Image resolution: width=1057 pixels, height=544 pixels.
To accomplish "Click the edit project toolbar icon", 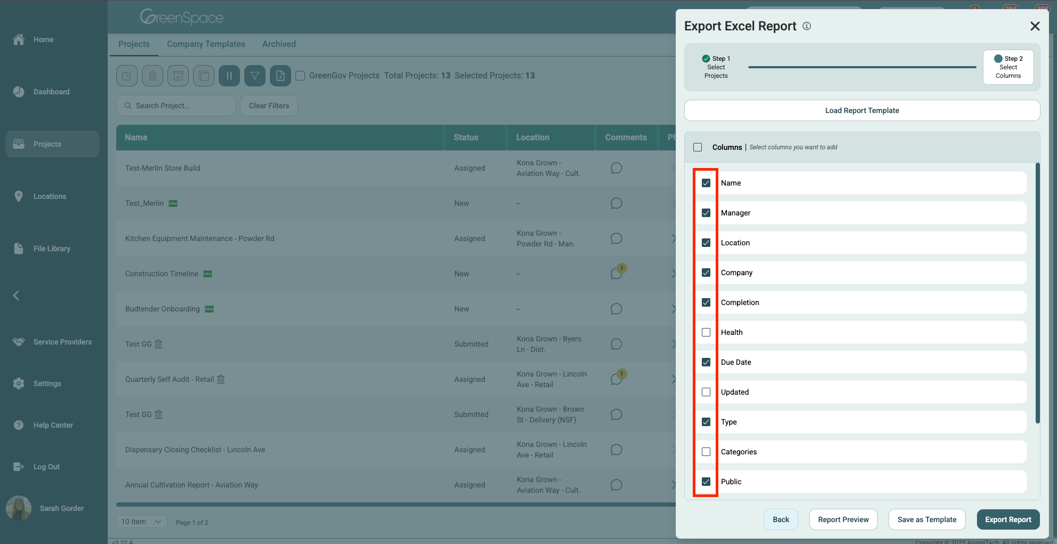I will pos(127,76).
